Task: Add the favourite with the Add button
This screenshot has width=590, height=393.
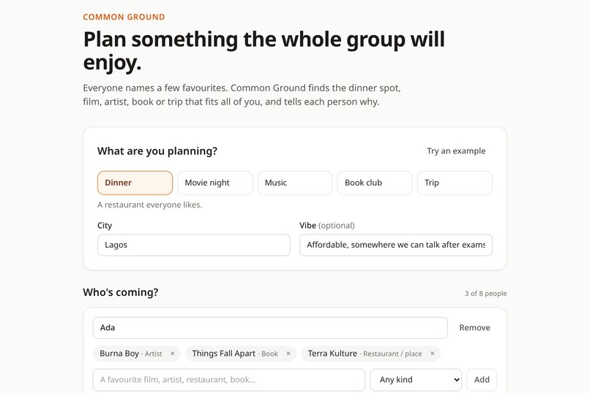Action: tap(482, 380)
